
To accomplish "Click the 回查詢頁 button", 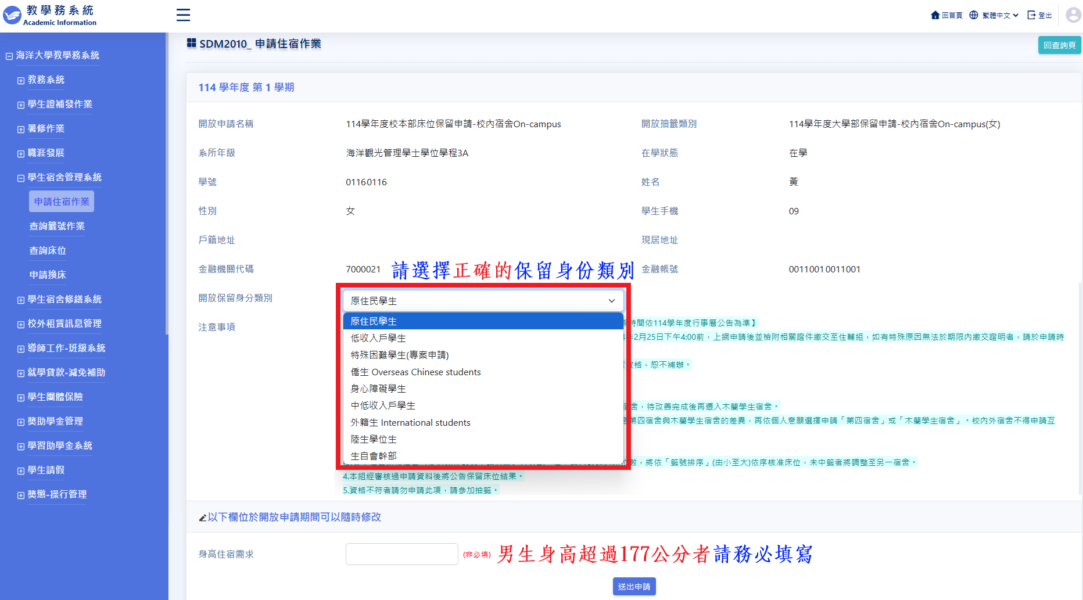I will [1059, 45].
